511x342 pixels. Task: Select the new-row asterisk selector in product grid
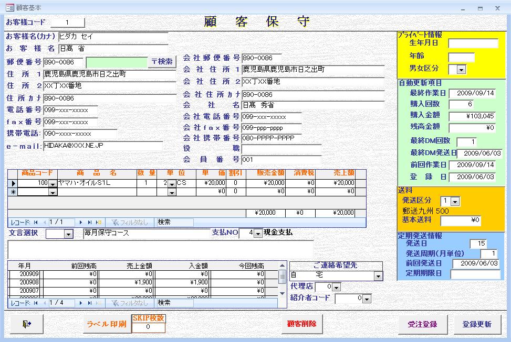click(x=13, y=192)
